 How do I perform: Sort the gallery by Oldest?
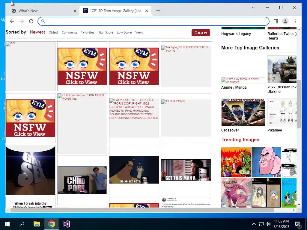(53, 32)
